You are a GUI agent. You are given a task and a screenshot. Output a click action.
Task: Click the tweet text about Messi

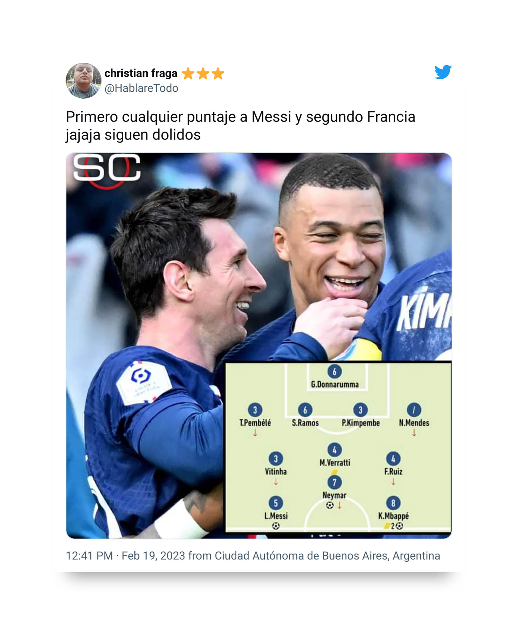pos(240,126)
